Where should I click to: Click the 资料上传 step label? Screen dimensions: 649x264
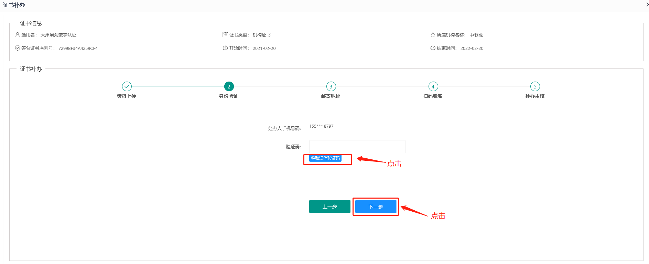(x=127, y=96)
